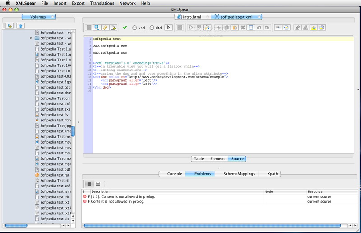Expand the Softpedia test folder in tree

[31, 38]
